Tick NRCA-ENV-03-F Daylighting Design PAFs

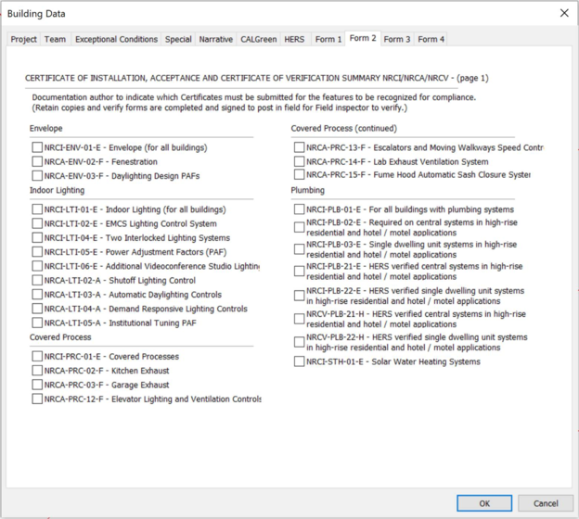(x=37, y=175)
